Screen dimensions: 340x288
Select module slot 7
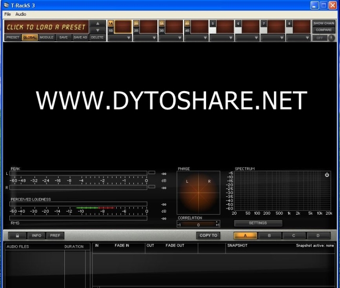264,24
